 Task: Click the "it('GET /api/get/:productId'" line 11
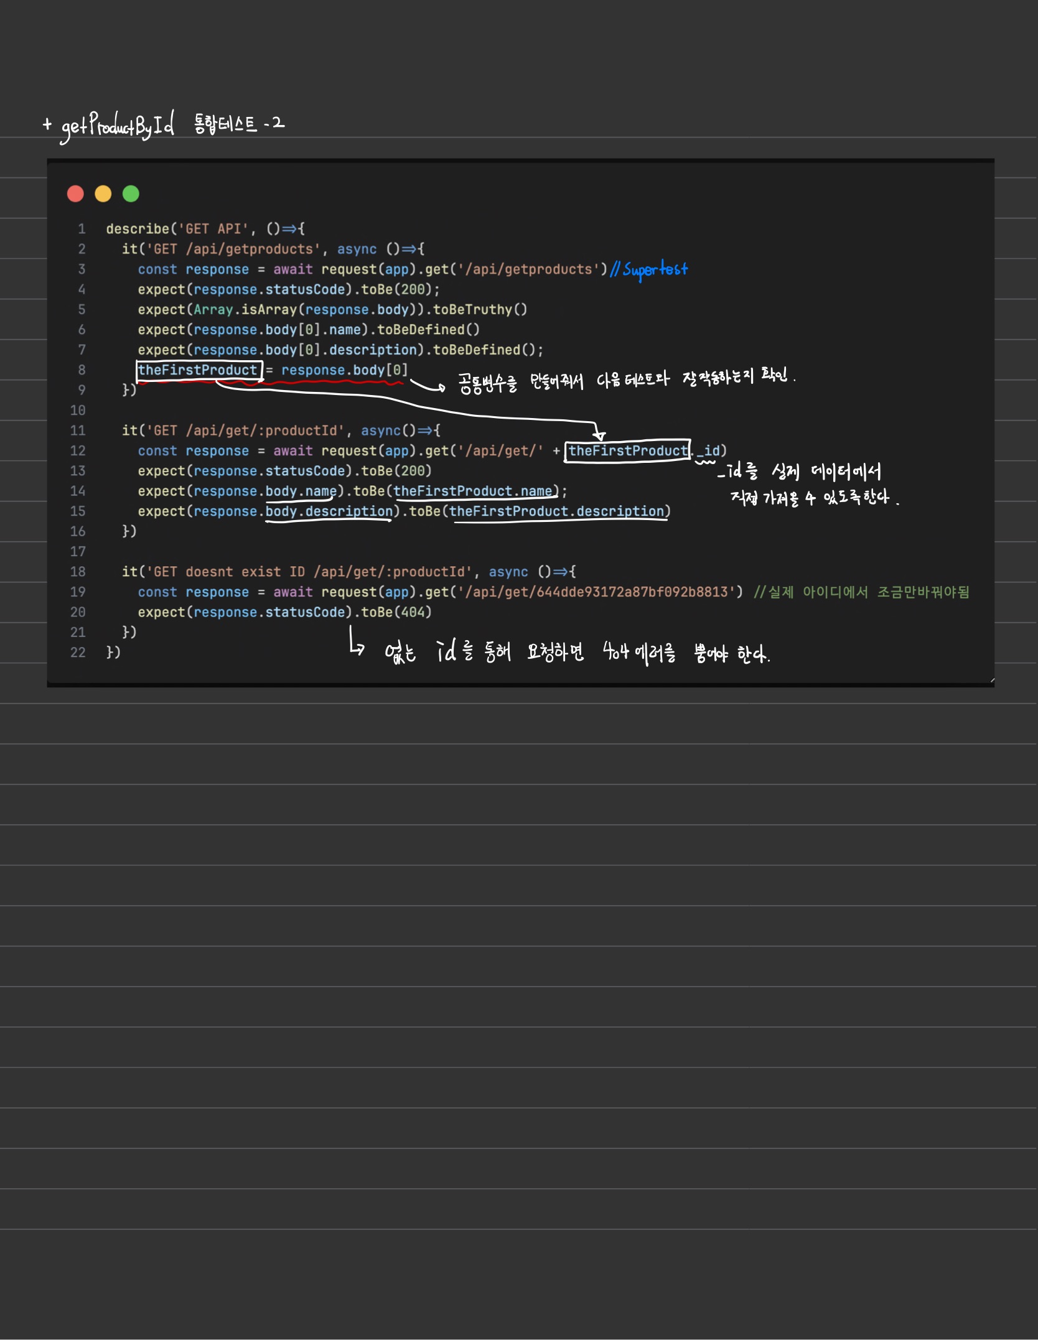[281, 430]
